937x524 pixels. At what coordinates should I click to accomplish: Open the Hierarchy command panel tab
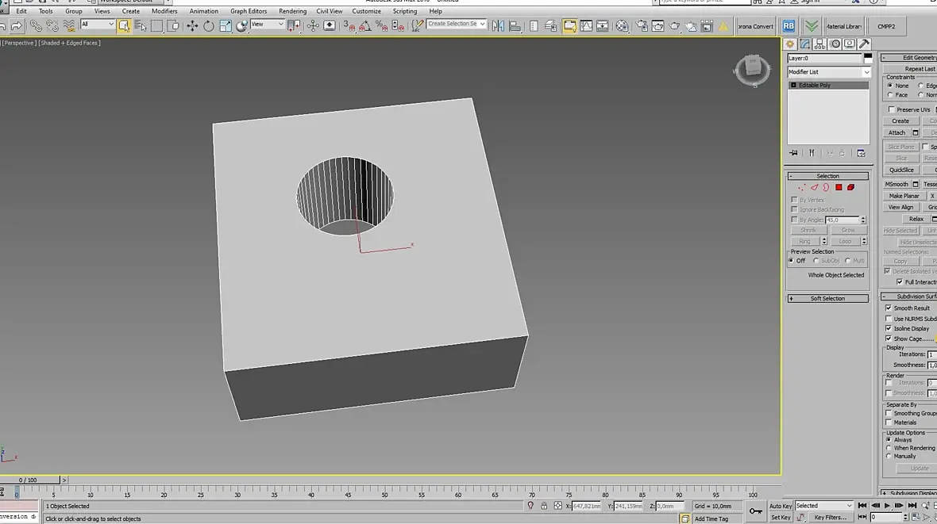(x=819, y=44)
